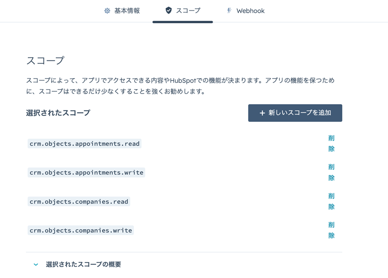
Task: Select the crm.objects.companies.write scope tag
Action: [81, 230]
